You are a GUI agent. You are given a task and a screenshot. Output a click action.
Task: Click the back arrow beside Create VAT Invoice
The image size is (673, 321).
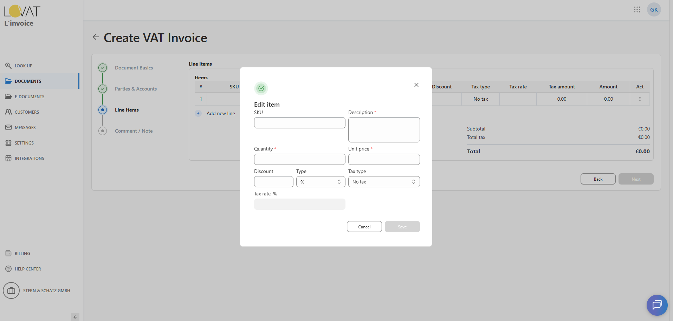[x=96, y=37]
